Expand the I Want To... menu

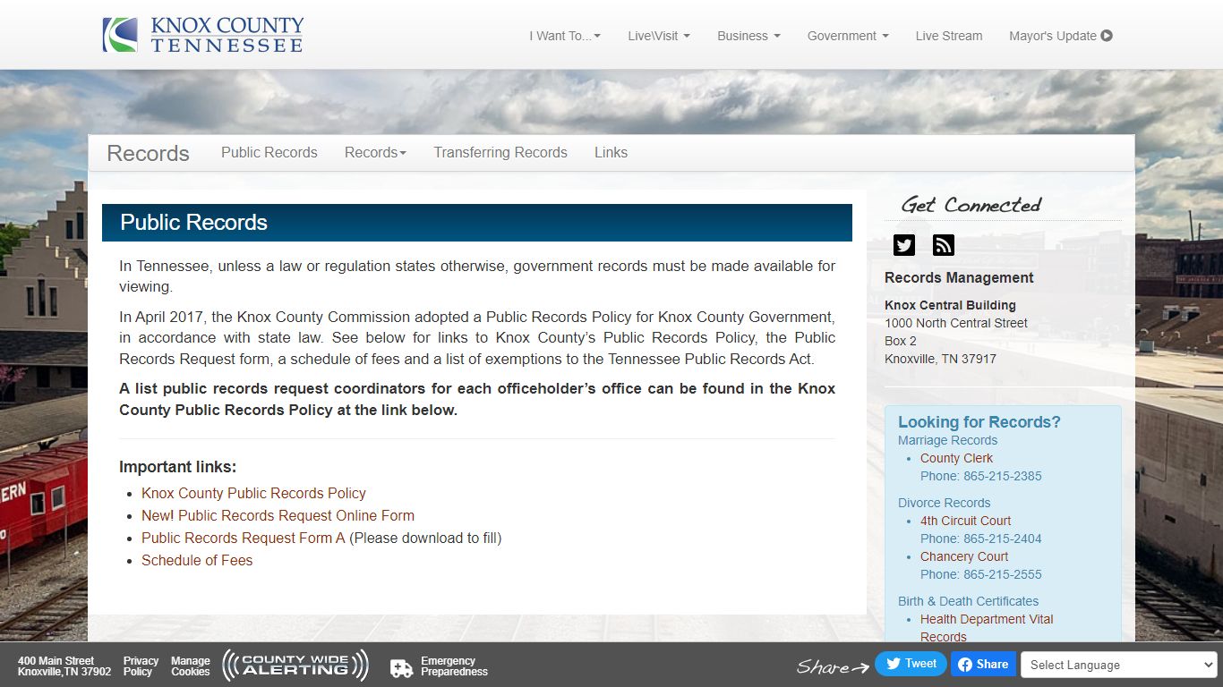point(565,36)
